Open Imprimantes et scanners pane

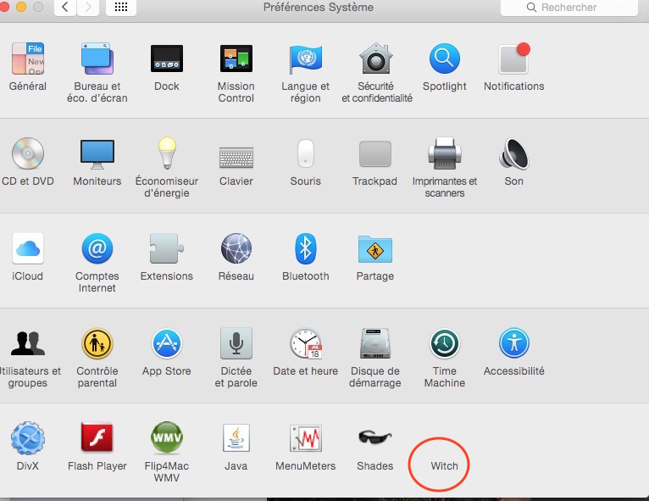coord(444,154)
